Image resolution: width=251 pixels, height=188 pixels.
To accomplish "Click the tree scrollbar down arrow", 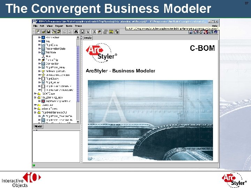I will (78, 122).
